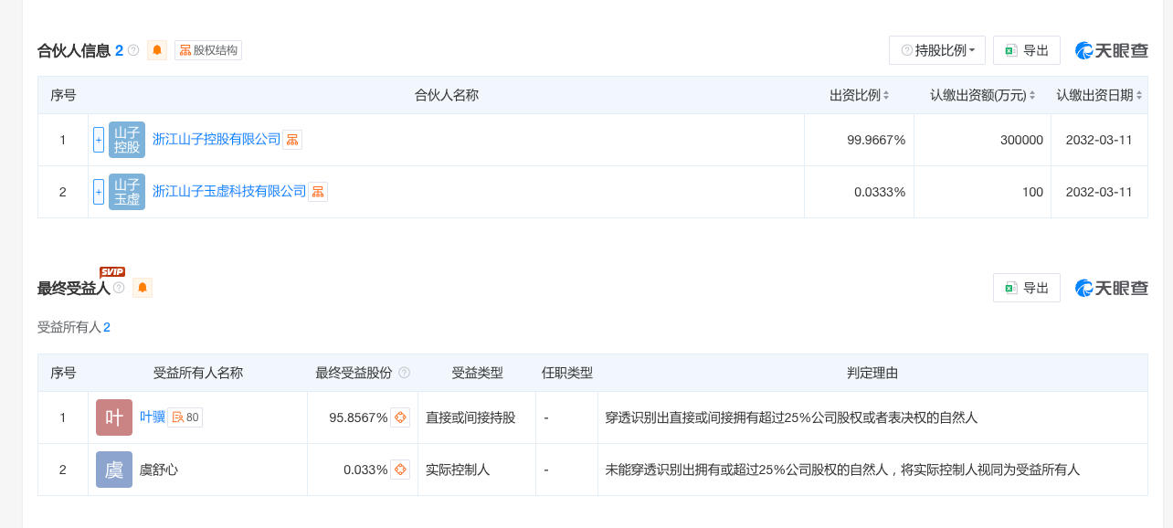Screen dimensions: 1173x528
Task: Click the orange bell icon beside 合伙人信息
Action: 157,50
